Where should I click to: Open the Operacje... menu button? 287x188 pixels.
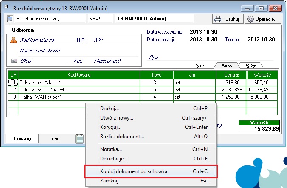click(x=263, y=19)
